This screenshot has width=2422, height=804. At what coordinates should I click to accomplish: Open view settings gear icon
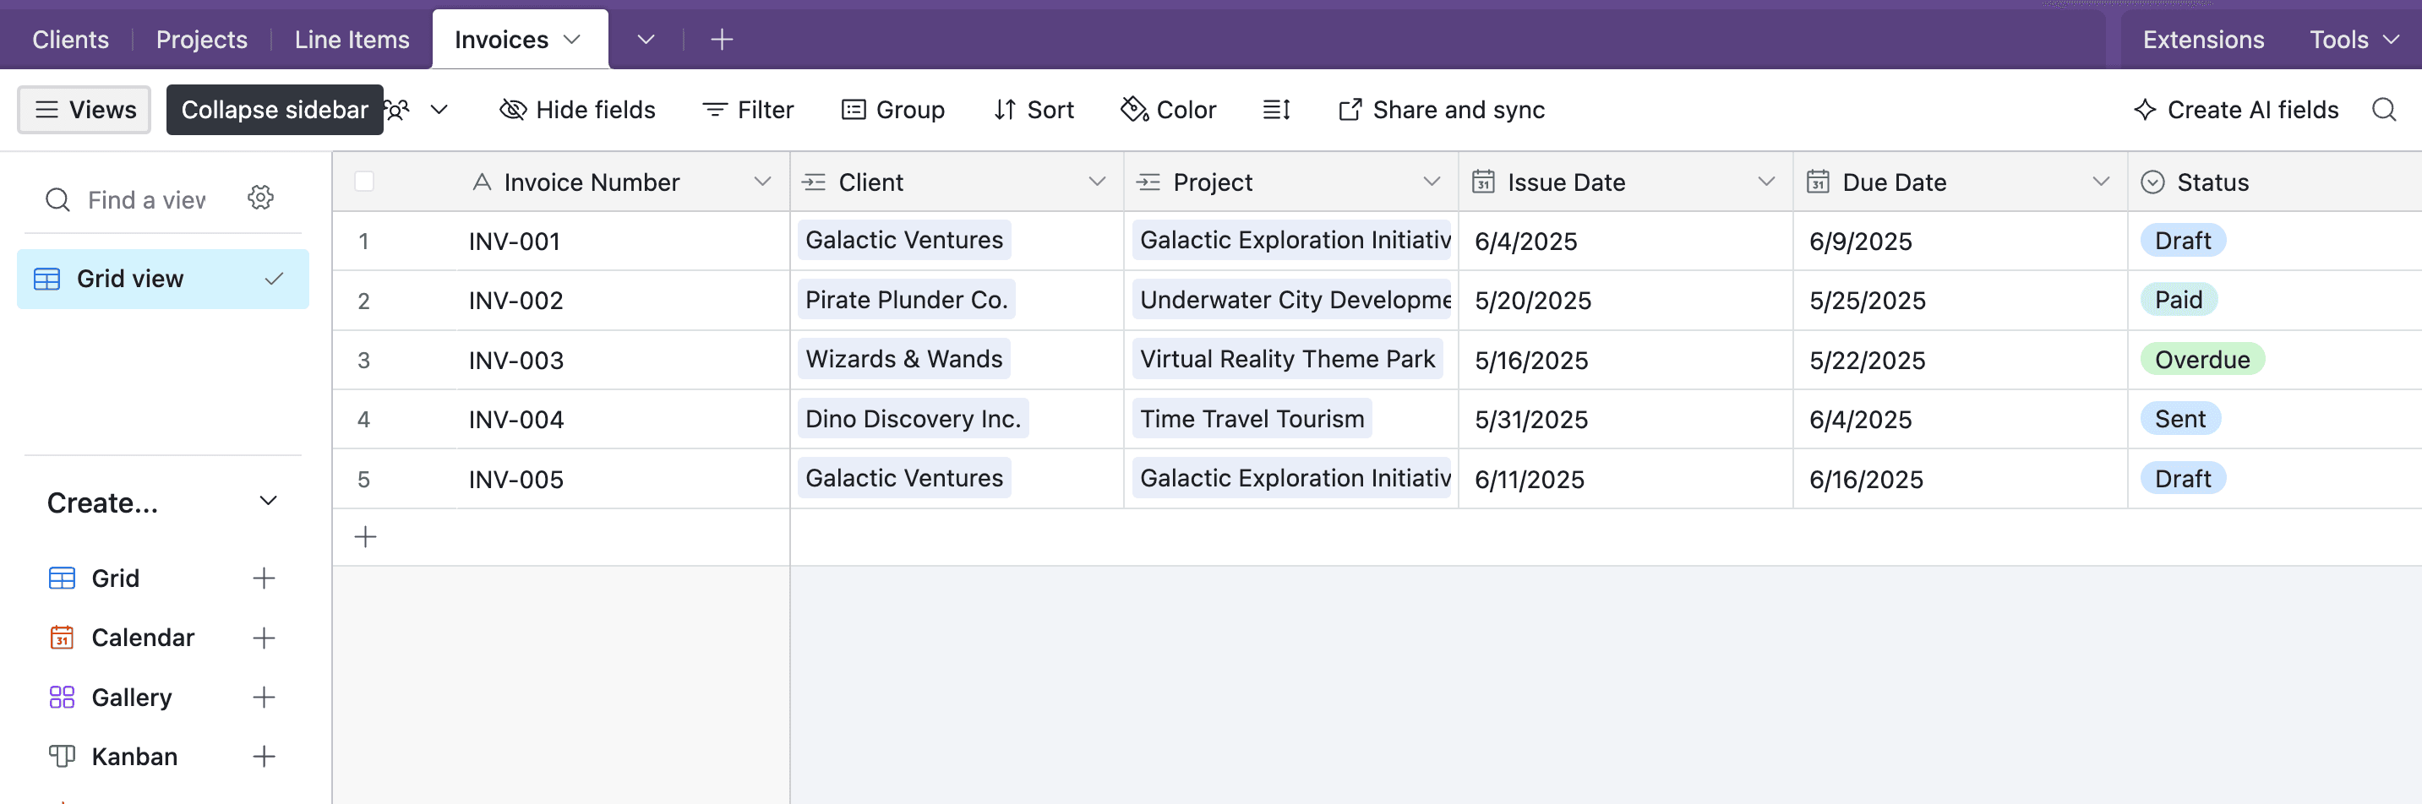pos(260,198)
